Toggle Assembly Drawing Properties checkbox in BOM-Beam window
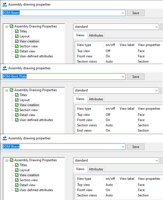 pos(12,26)
